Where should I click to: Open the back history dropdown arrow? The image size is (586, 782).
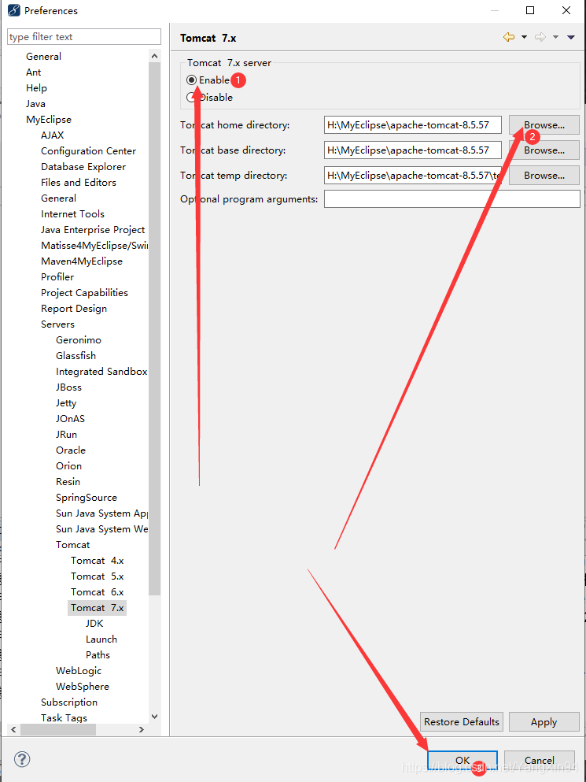click(524, 37)
